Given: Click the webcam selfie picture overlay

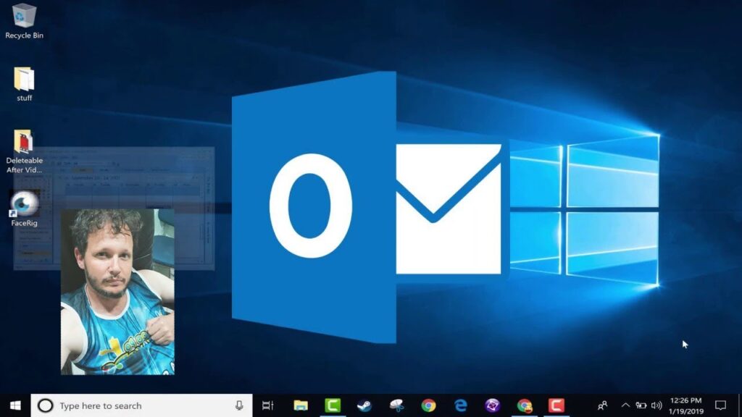Looking at the screenshot, I should point(118,292).
